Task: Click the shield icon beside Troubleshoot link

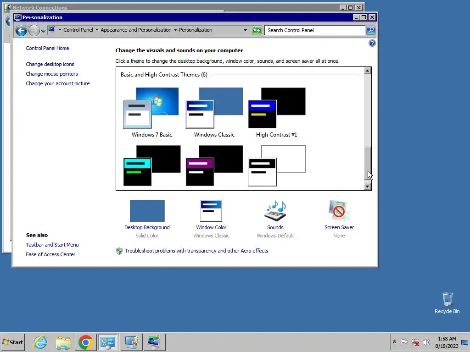Action: (119, 251)
